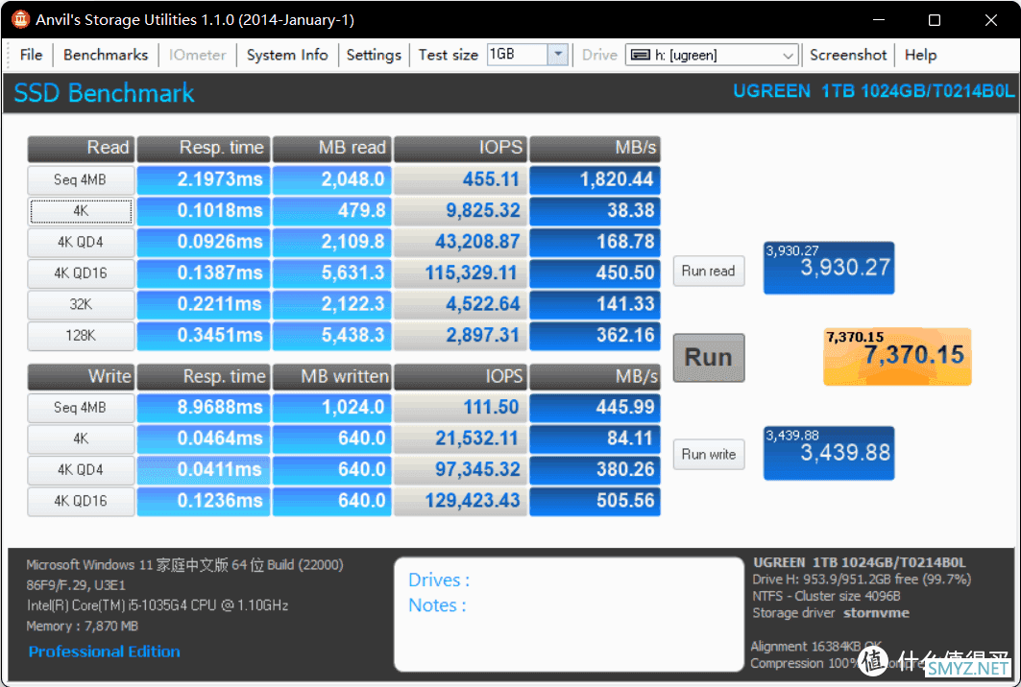The image size is (1021, 687).
Task: Click the write response time 8.9688ms
Action: [204, 407]
